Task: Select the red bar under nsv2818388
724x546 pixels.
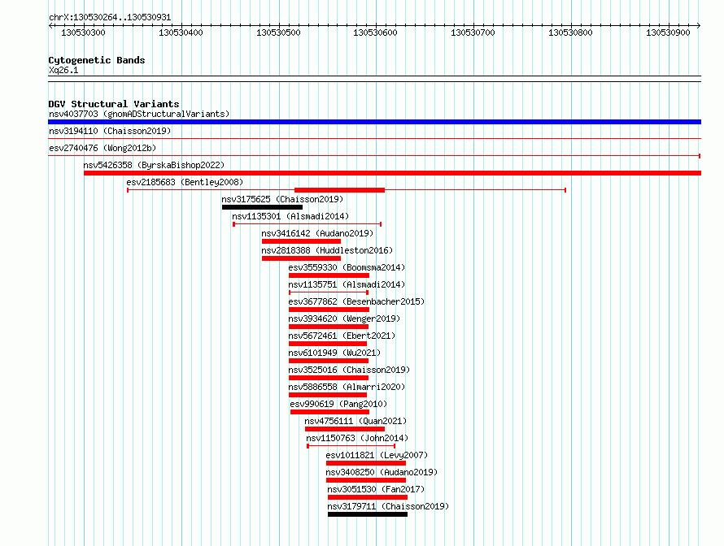Action: coord(301,258)
